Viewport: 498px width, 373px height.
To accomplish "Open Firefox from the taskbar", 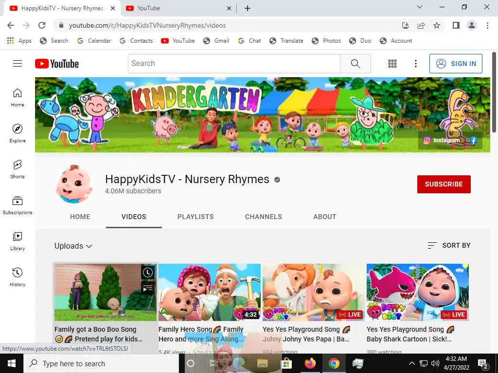I will (x=310, y=363).
